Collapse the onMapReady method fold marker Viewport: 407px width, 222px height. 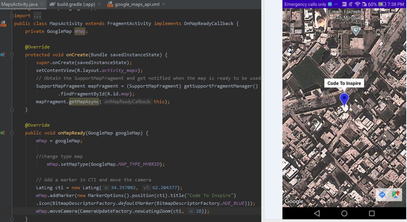[12, 133]
